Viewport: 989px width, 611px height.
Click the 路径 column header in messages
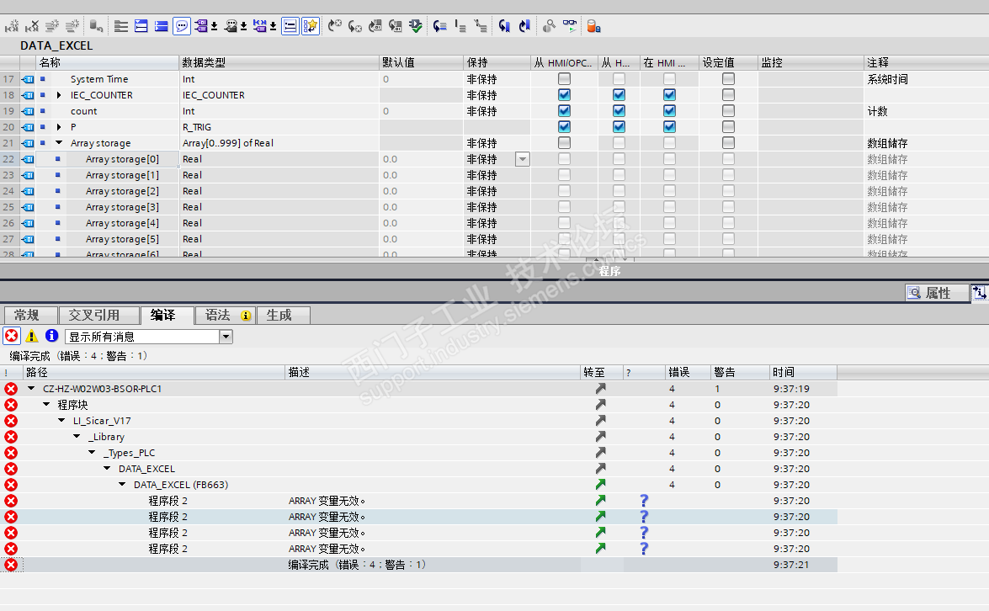154,372
